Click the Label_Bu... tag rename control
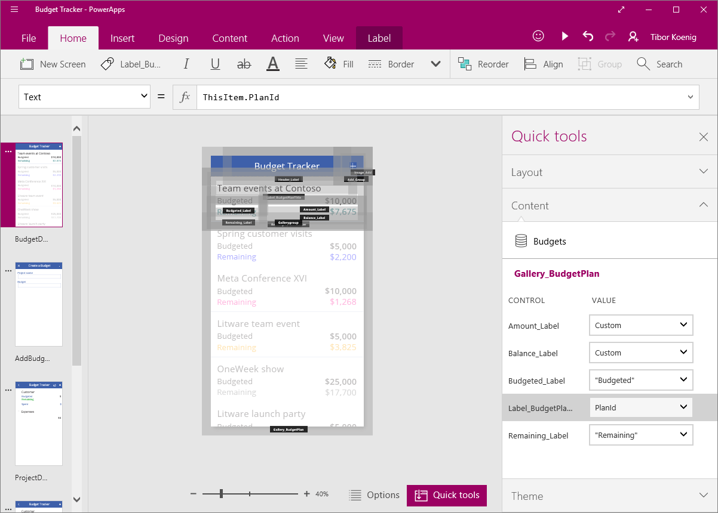 tap(131, 64)
